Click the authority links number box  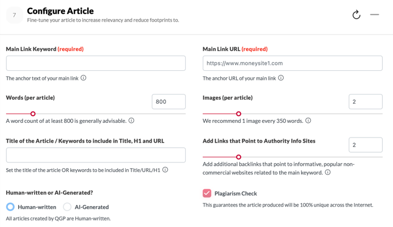(365, 145)
